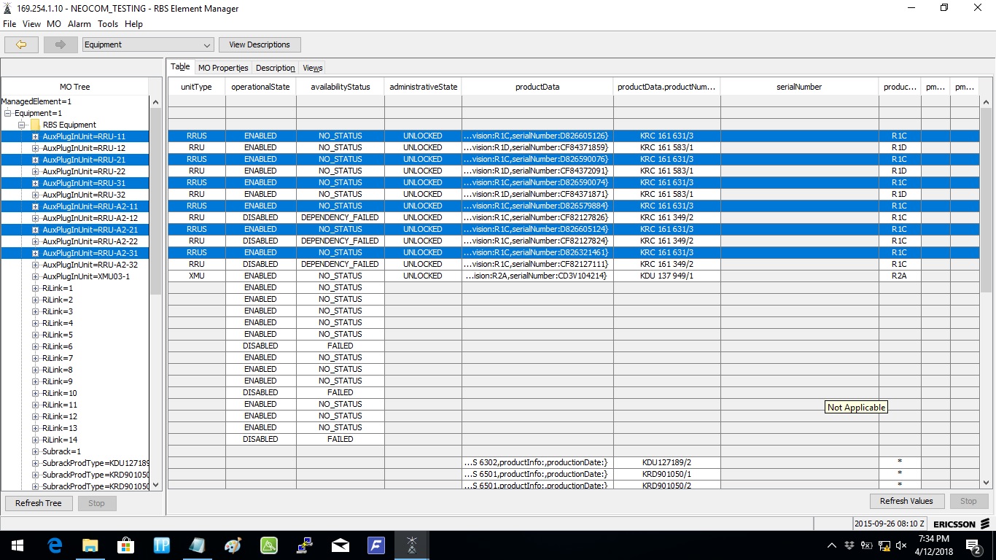Open the blue F app on taskbar

pyautogui.click(x=376, y=545)
